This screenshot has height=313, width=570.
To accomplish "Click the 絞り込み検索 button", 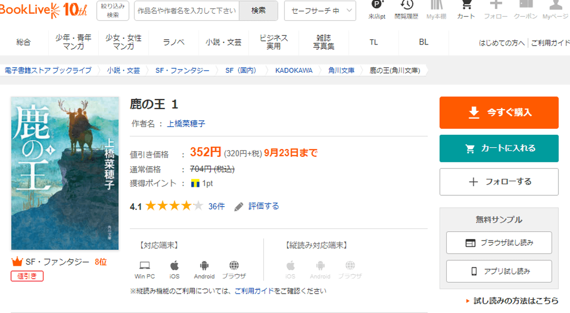I will pos(113,11).
